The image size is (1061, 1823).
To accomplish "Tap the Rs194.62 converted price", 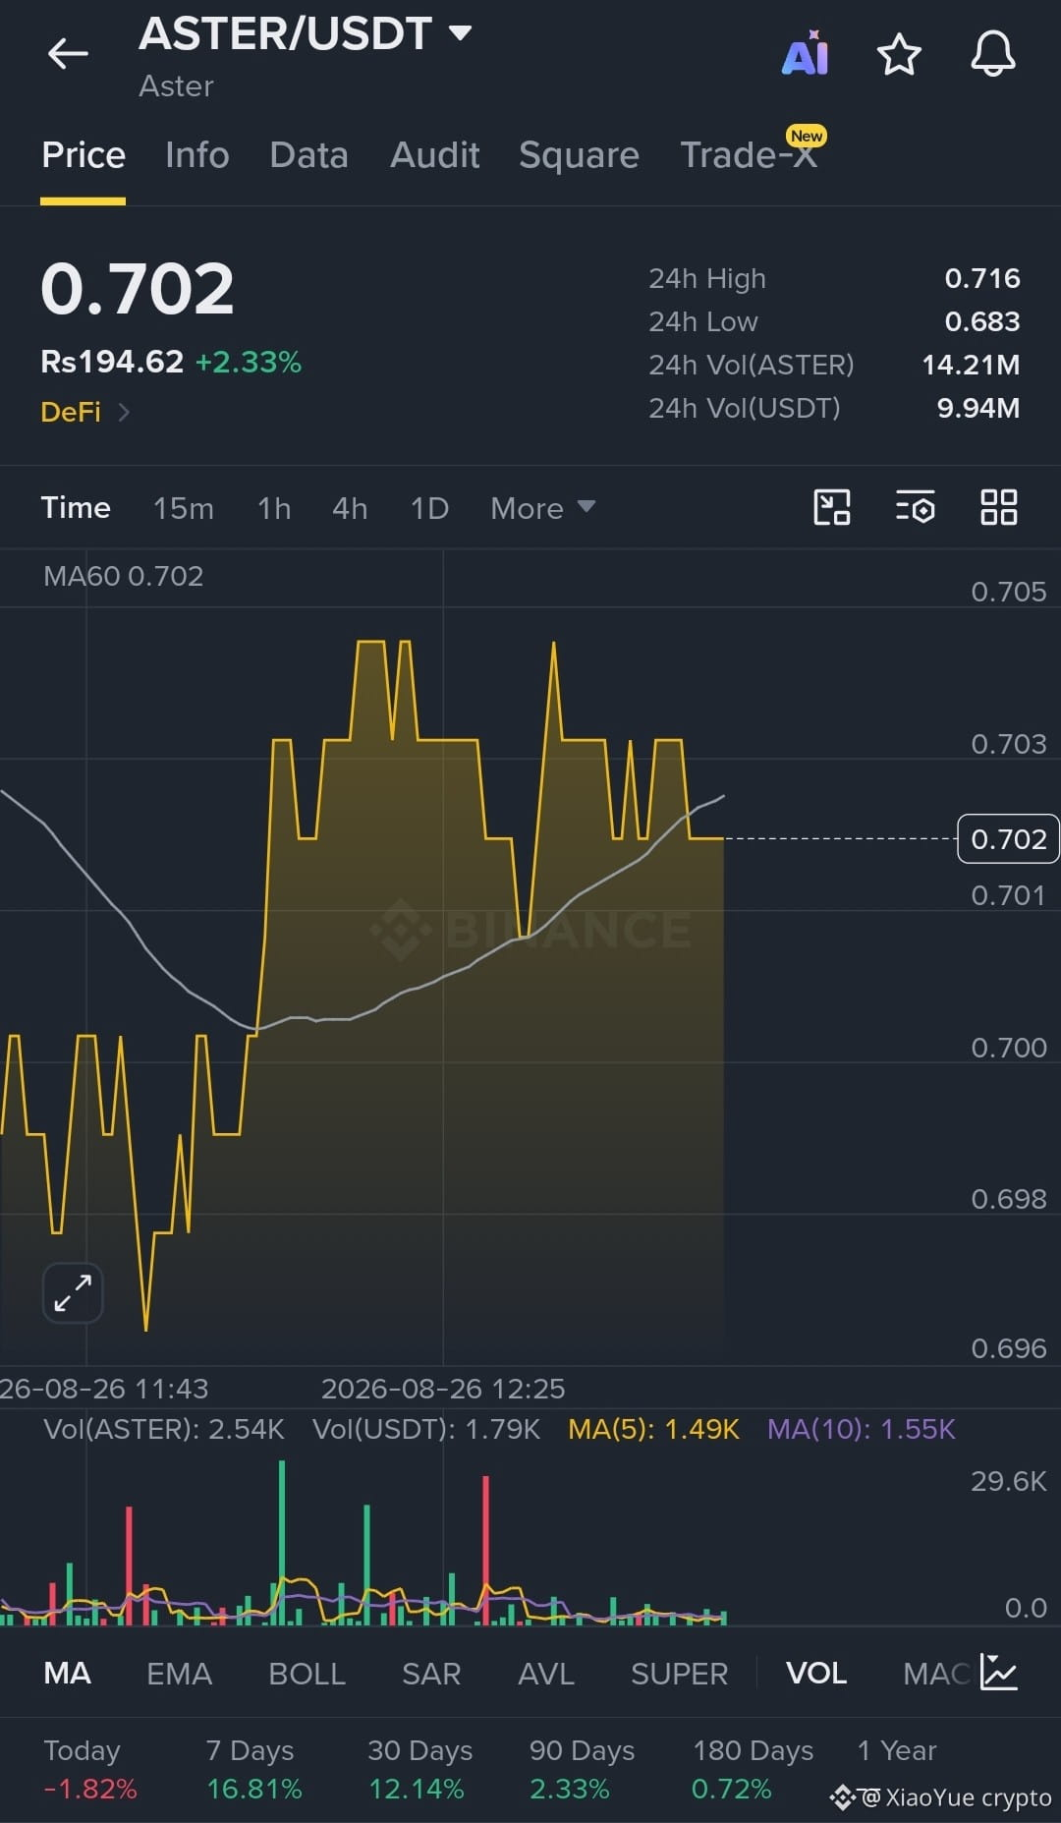I will (x=112, y=362).
